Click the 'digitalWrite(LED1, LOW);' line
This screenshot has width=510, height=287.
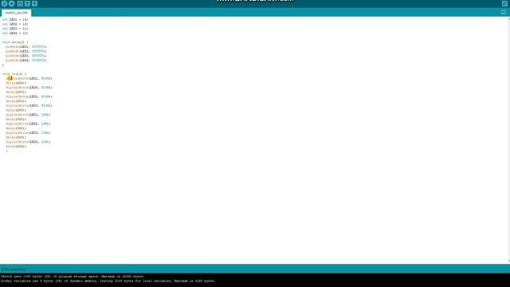[x=29, y=115]
